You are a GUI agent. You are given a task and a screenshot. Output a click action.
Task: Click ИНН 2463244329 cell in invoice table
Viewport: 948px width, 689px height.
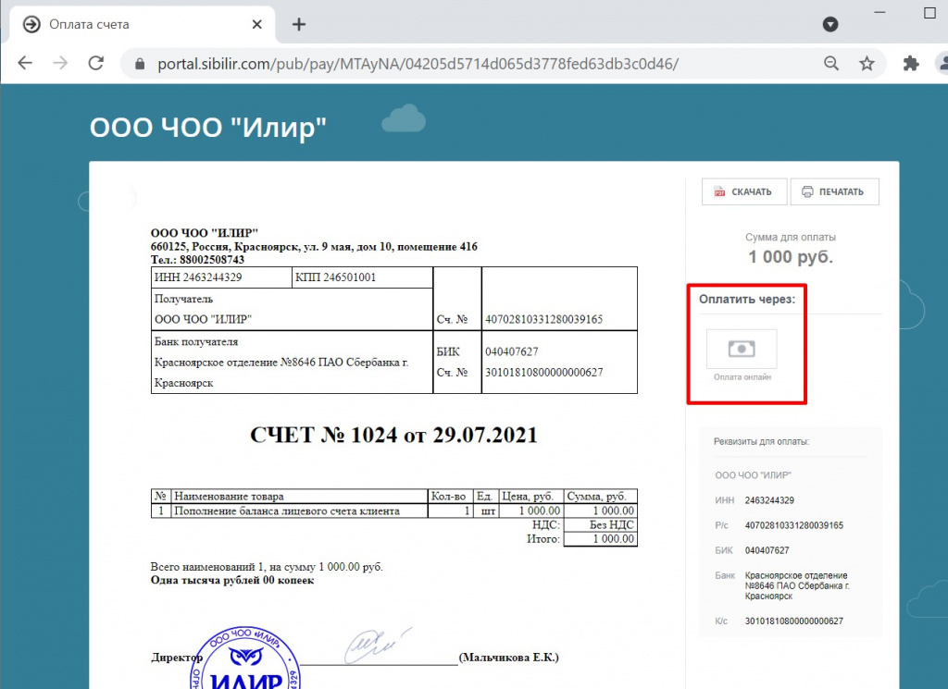[221, 277]
